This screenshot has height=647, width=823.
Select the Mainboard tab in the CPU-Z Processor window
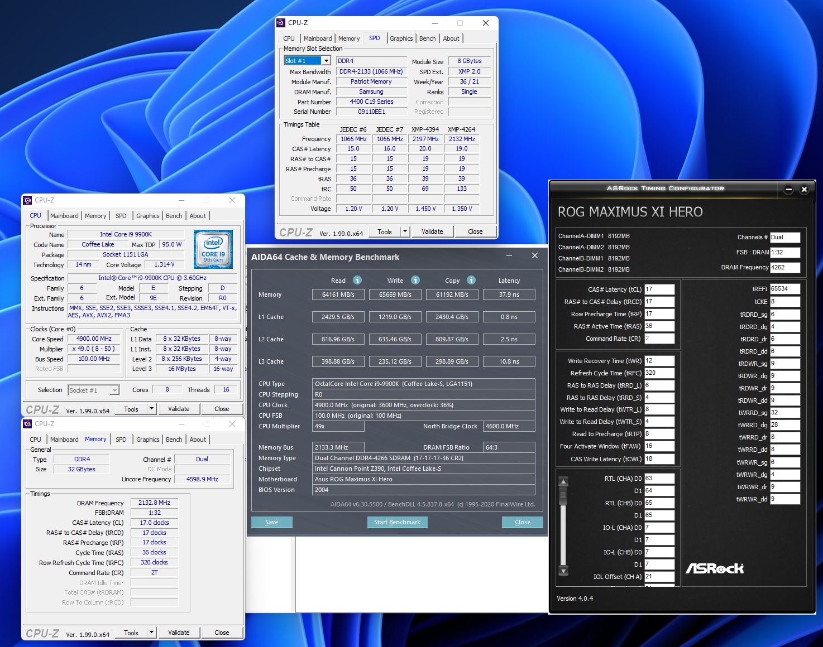tap(64, 216)
